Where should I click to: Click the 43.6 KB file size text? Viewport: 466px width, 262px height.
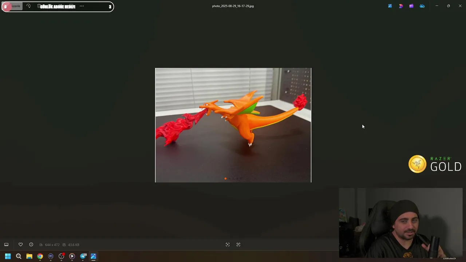74,245
